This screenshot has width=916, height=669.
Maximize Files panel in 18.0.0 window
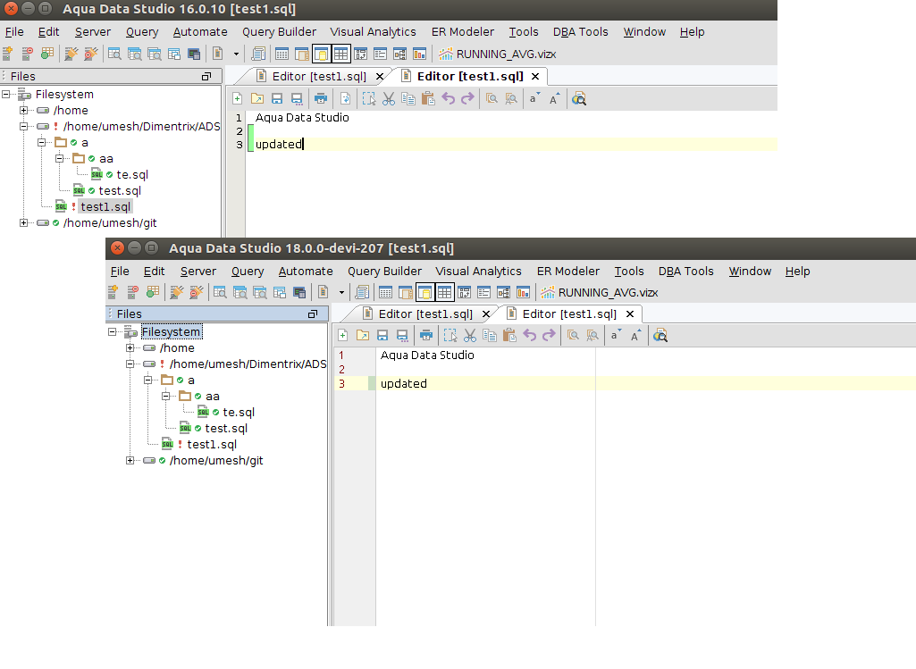click(313, 314)
